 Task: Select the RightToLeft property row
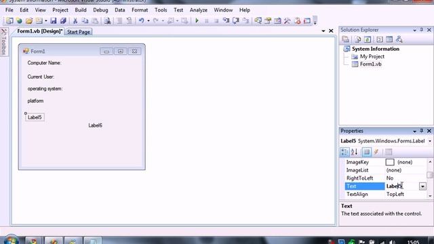pyautogui.click(x=385, y=178)
